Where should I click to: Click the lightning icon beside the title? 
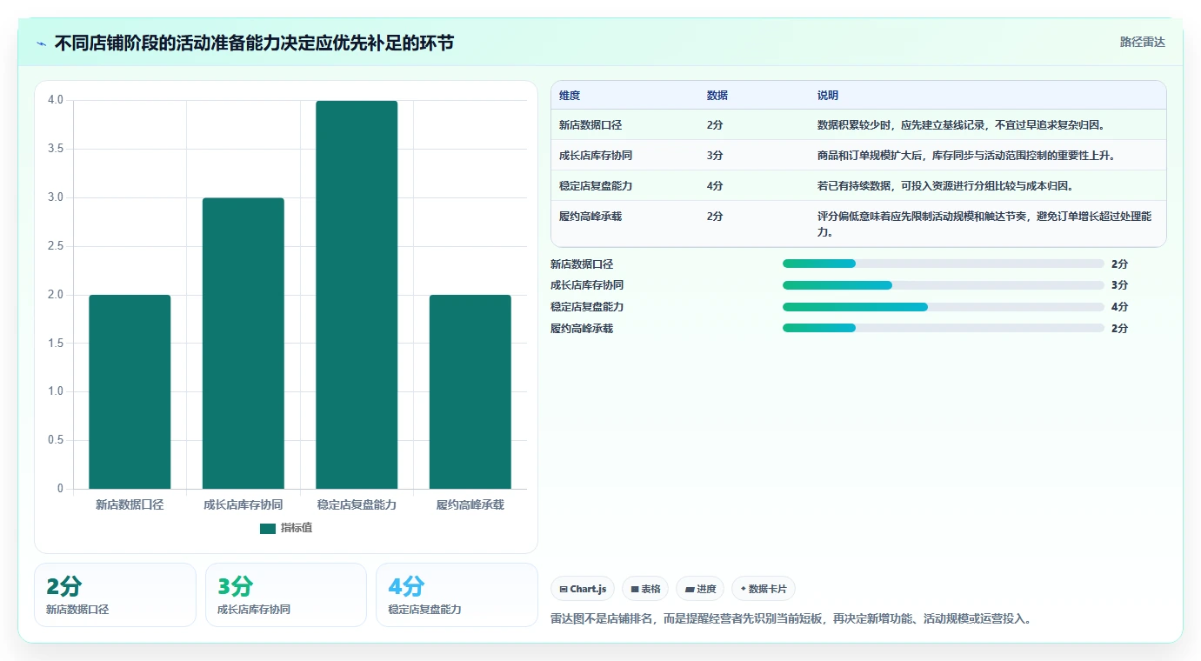[42, 43]
